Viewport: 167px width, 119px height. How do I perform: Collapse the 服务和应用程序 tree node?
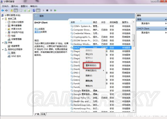[x=3, y=49]
